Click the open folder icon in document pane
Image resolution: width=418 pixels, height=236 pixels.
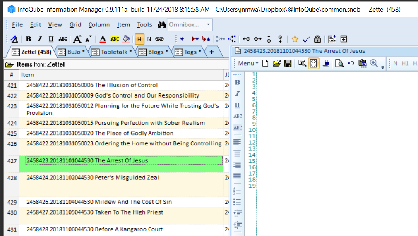276,63
